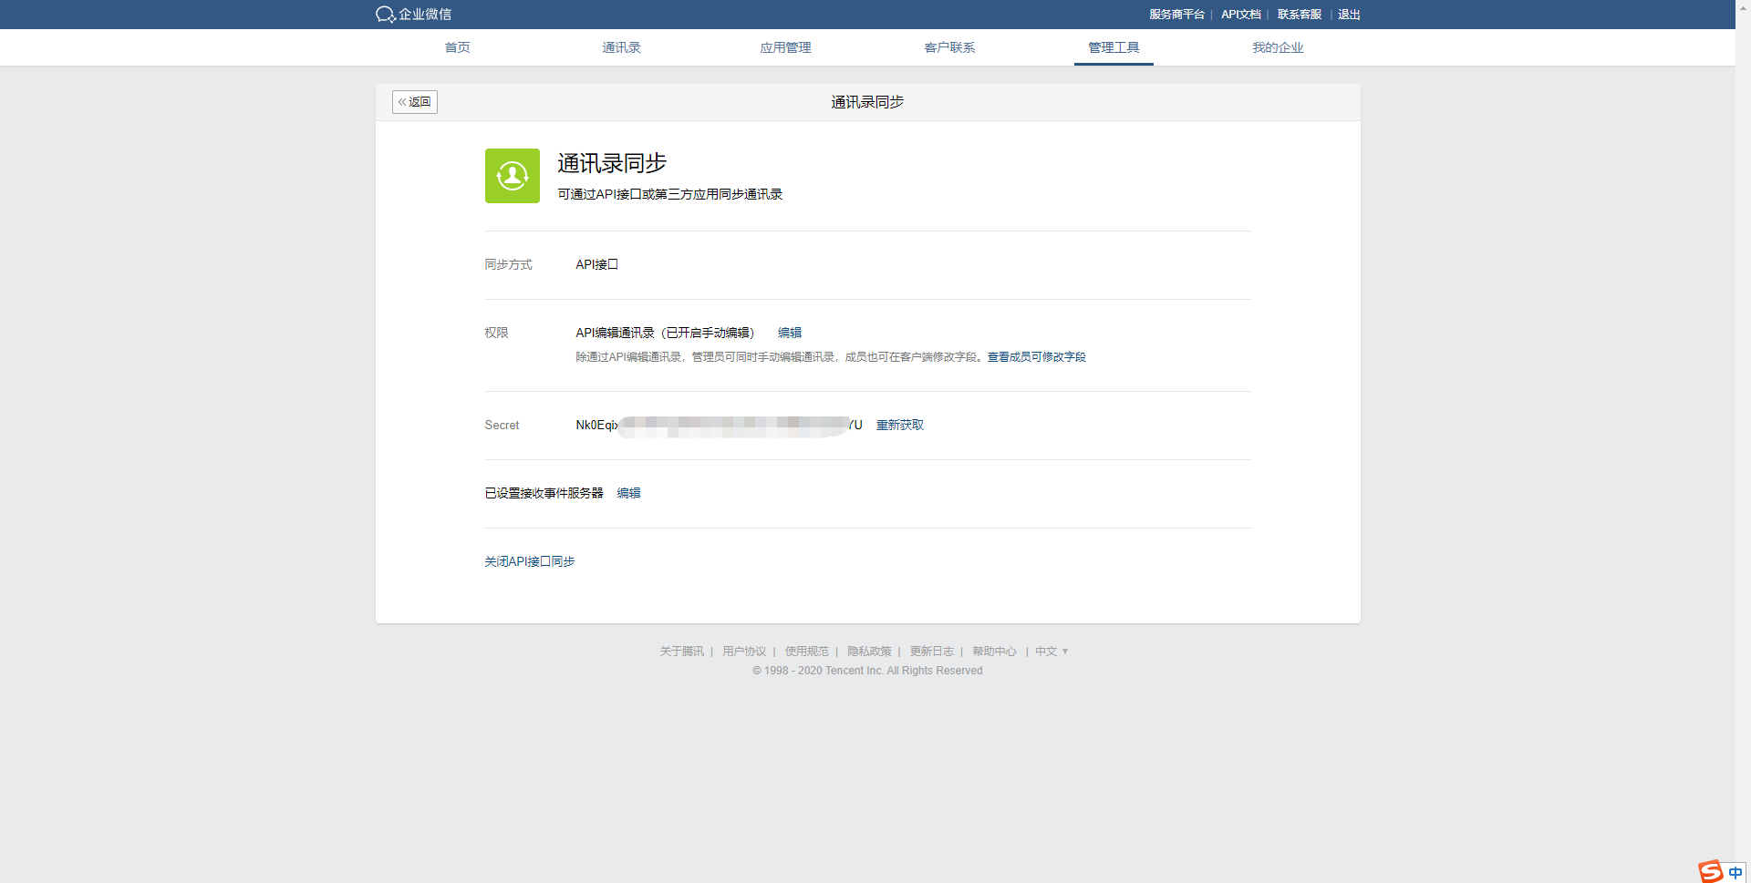Click the 权限 label
1751x883 pixels.
point(496,333)
